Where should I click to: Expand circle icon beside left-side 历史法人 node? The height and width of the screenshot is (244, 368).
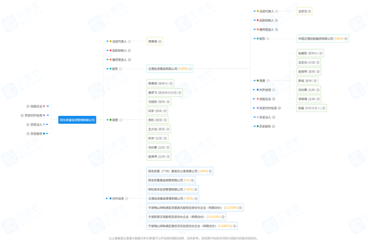27,125
